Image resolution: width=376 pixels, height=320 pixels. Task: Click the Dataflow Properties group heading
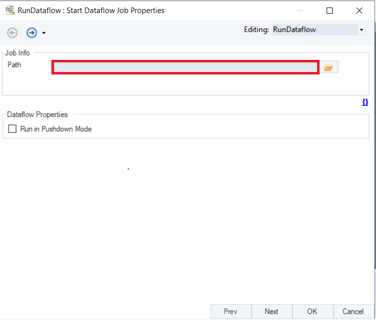tap(37, 115)
